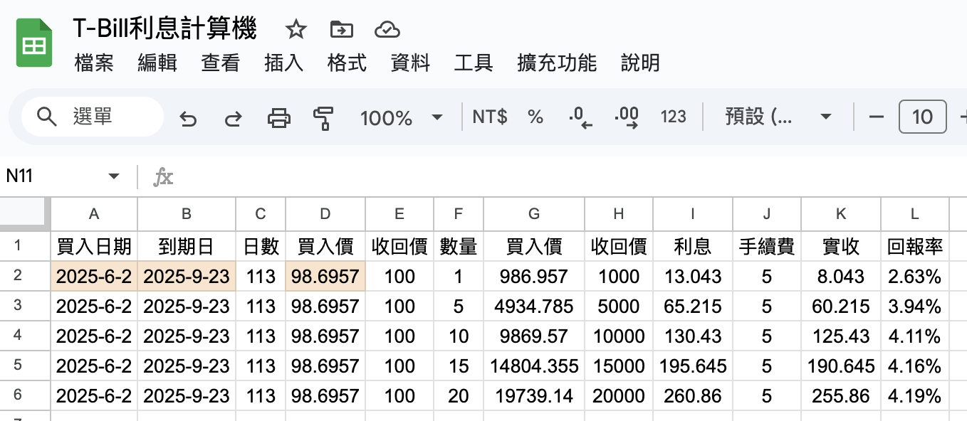Viewport: 967px width, 421px height.
Task: Open the zoom 100% dropdown
Action: point(401,117)
